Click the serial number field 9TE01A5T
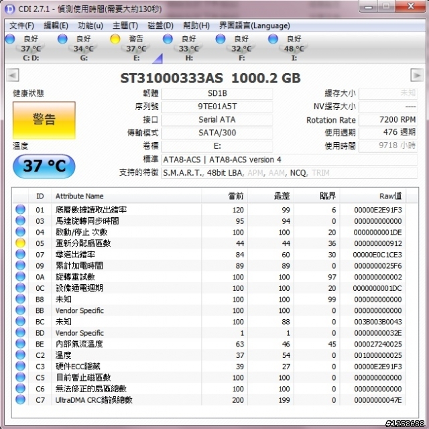This screenshot has height=429, width=429. [217, 107]
